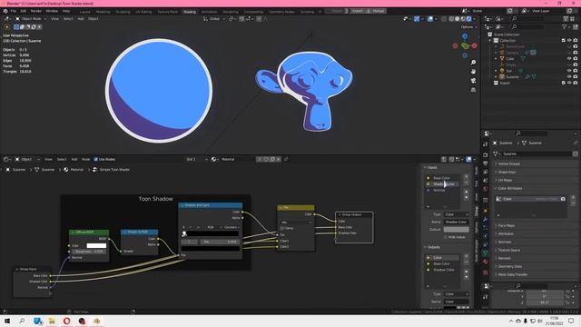Click the outliner filter funnel icon
This screenshot has height=327, width=581.
pyautogui.click(x=565, y=26)
